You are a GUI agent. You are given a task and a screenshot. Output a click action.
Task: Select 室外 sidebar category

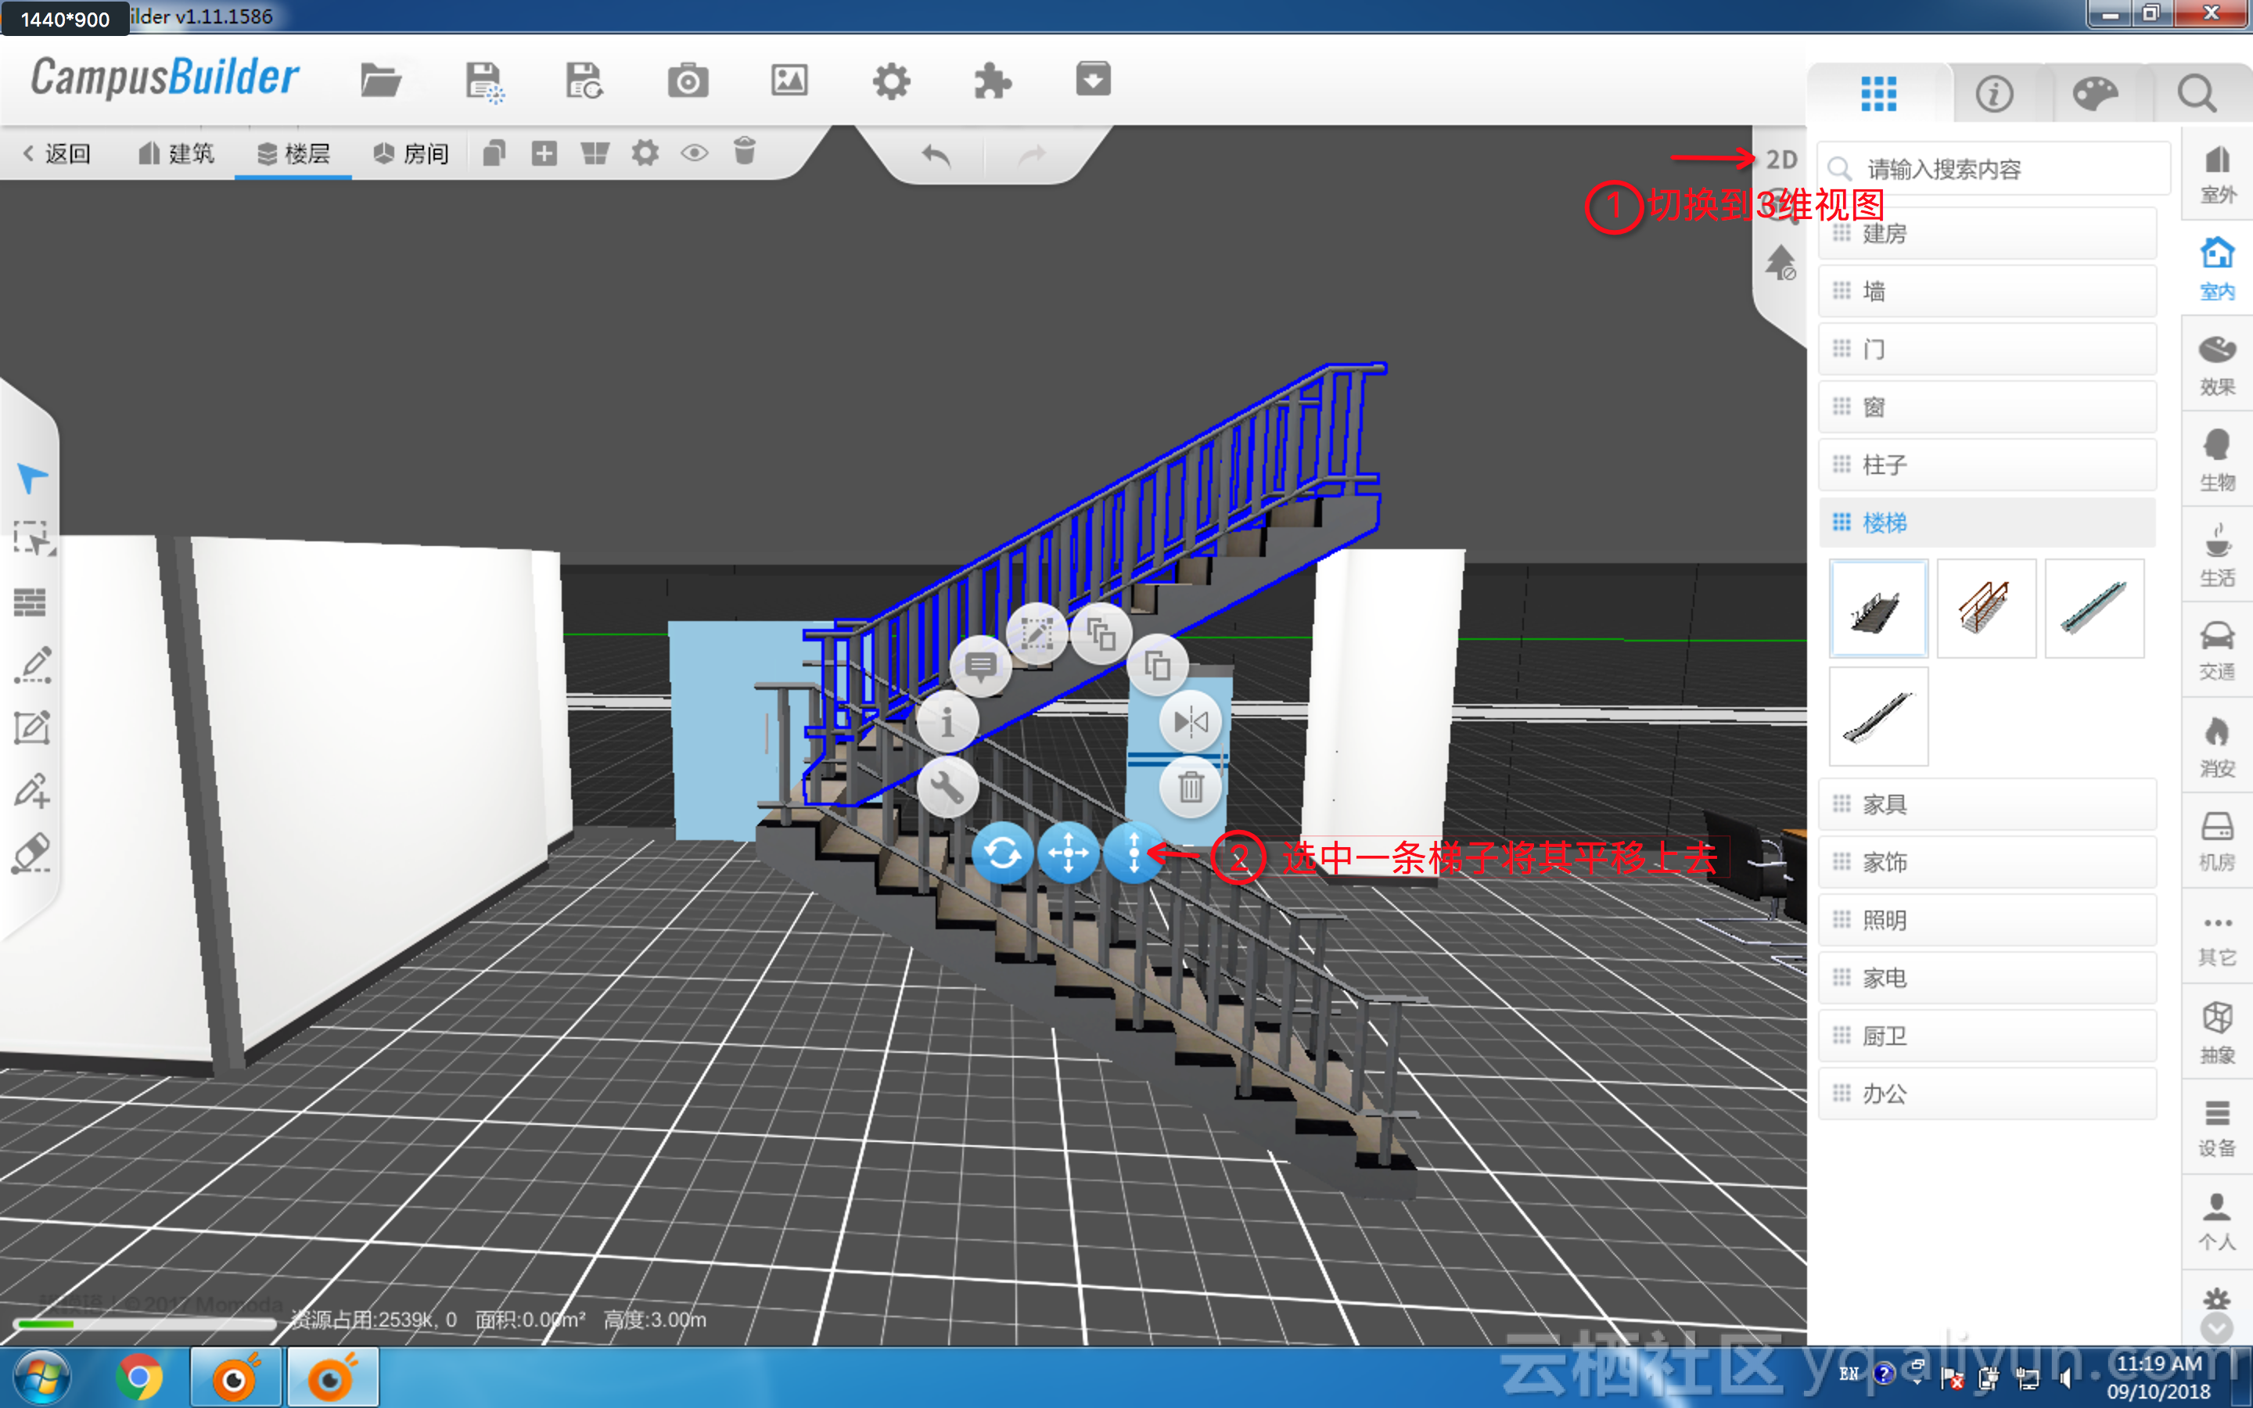pos(2217,174)
